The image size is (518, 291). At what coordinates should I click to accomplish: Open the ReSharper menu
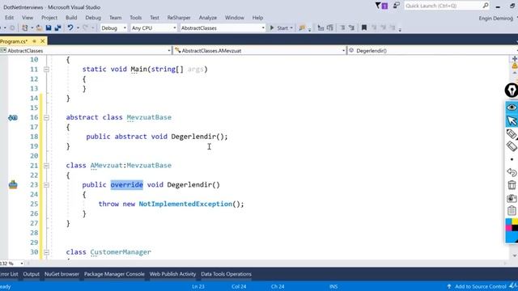[x=179, y=18]
